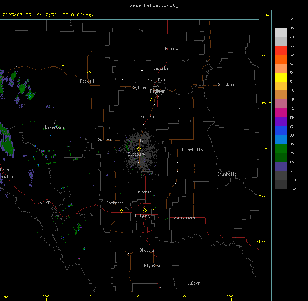This screenshot has height=301, width=308.
Task: Click the RockyMH town label
Action: [x=88, y=81]
